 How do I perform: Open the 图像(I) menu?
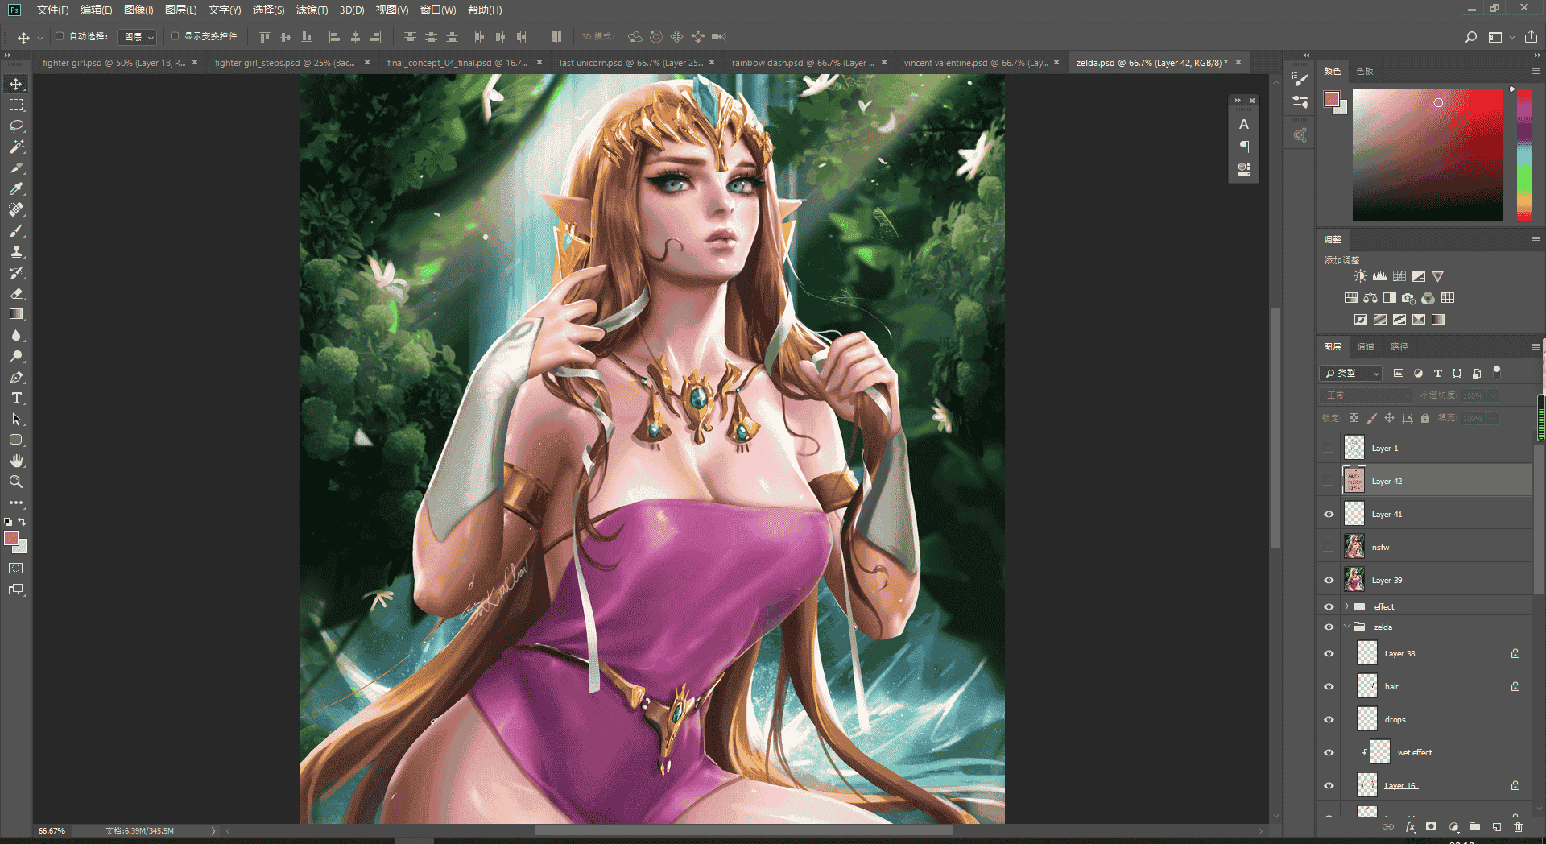[x=138, y=10]
